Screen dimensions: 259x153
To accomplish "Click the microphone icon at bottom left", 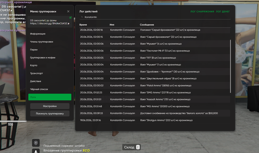I will (36, 151).
